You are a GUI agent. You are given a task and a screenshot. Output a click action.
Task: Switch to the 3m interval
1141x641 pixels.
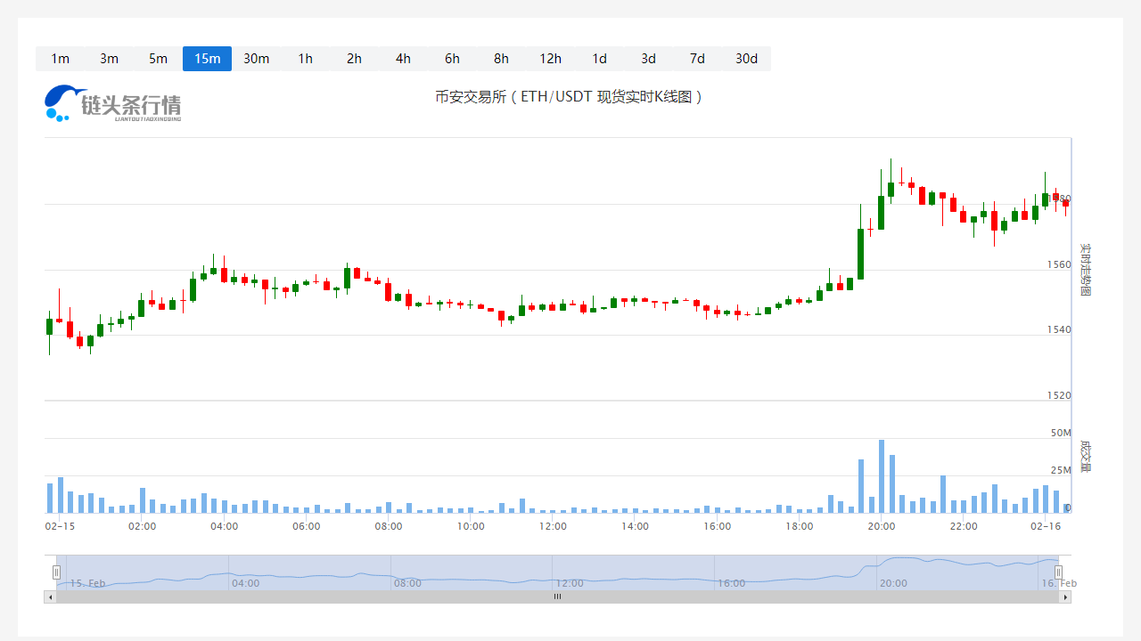(x=109, y=59)
